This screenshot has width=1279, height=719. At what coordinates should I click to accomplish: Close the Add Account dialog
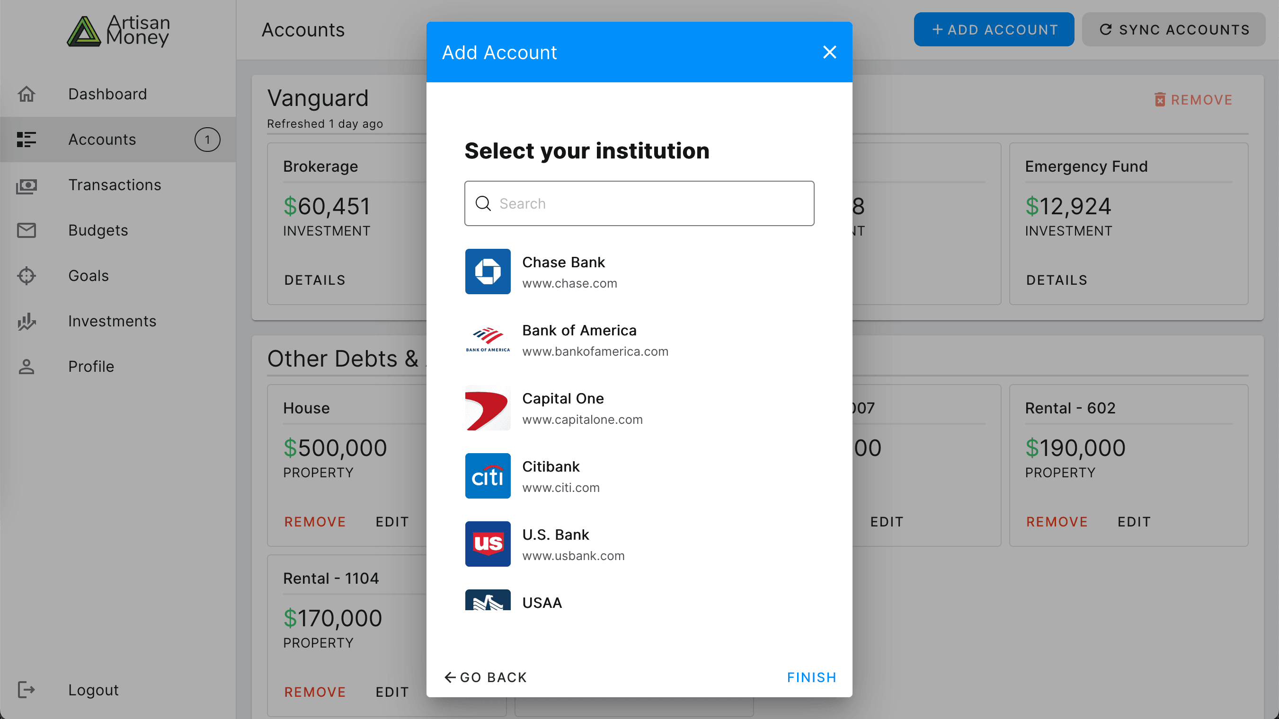pos(829,52)
